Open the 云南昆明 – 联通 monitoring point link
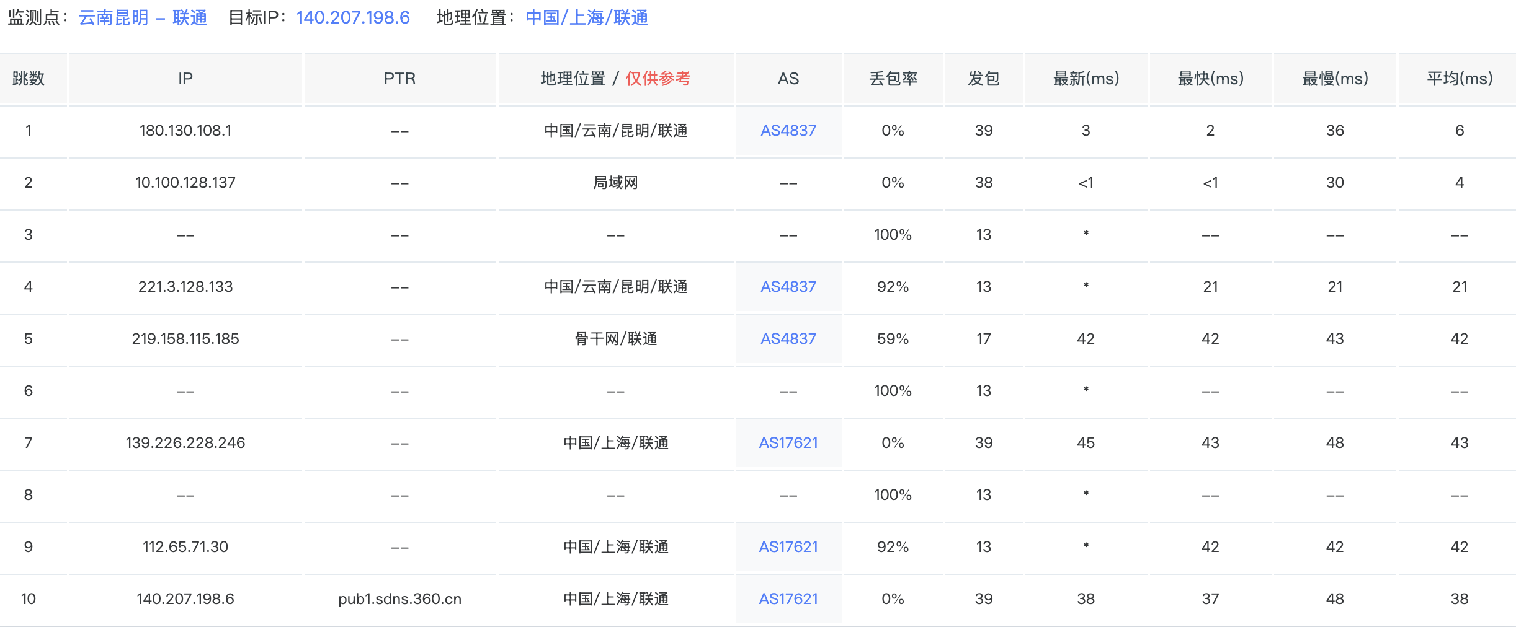Image resolution: width=1516 pixels, height=627 pixels. click(x=142, y=17)
